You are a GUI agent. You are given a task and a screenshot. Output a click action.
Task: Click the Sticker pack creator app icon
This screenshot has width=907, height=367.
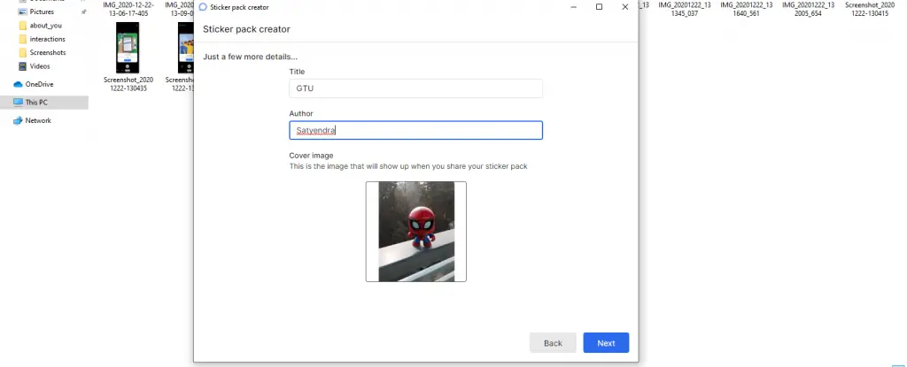point(203,7)
